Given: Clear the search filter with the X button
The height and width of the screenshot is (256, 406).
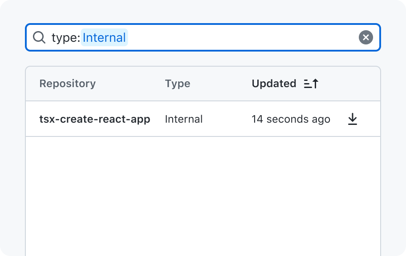Looking at the screenshot, I should pos(365,37).
